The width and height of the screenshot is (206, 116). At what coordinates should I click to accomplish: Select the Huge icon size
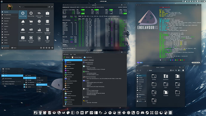click(x=41, y=91)
